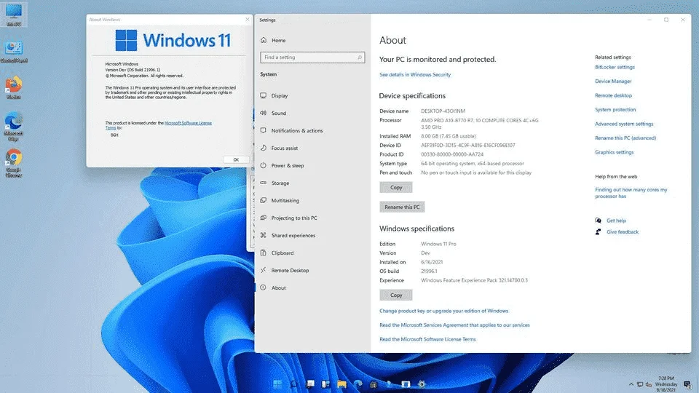Viewport: 699px width, 393px height.
Task: Open Graphics settings link
Action: pos(614,152)
